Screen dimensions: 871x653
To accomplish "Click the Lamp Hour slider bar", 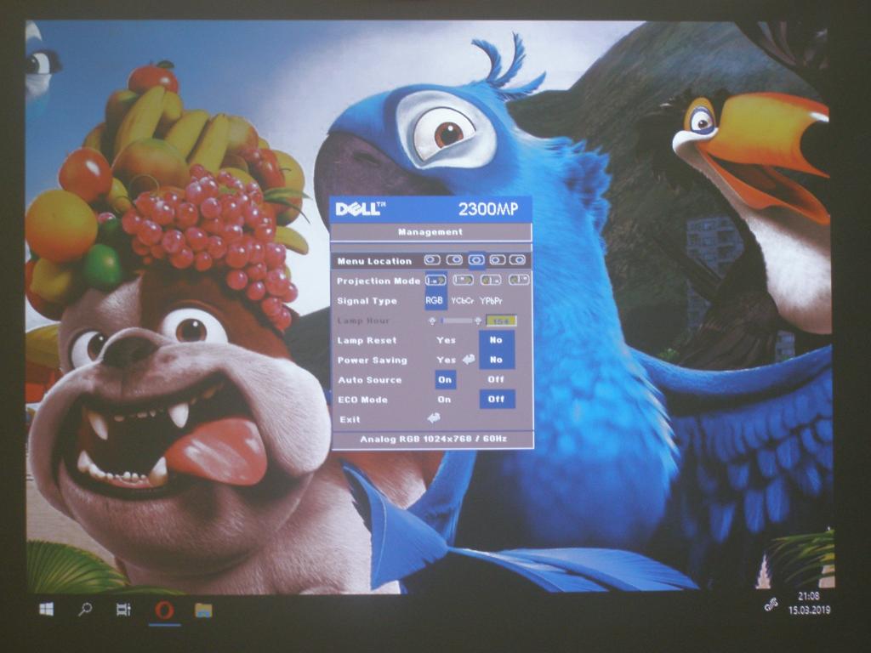I will (x=456, y=321).
